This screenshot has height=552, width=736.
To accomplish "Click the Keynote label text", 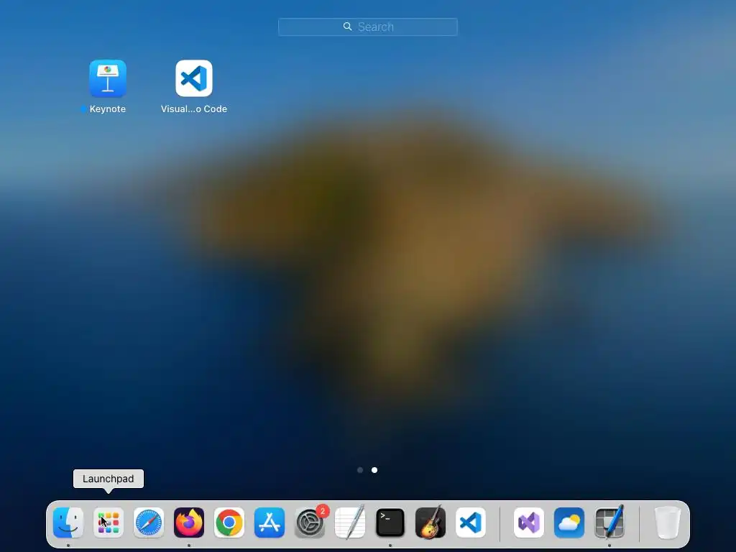I will [x=108, y=109].
